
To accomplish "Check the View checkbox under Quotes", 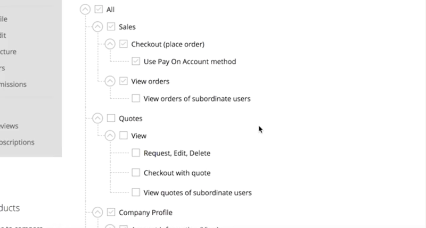I will pos(124,136).
